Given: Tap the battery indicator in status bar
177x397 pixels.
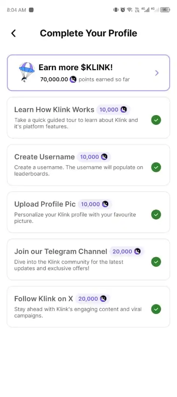Looking at the screenshot, I should [x=165, y=10].
